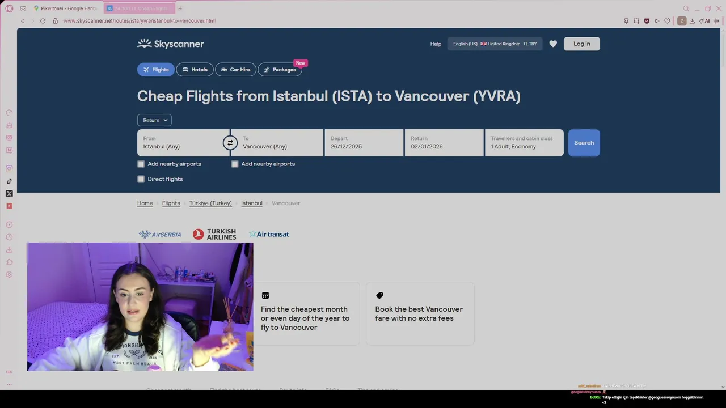Click the Air Transat logo

coord(269,234)
